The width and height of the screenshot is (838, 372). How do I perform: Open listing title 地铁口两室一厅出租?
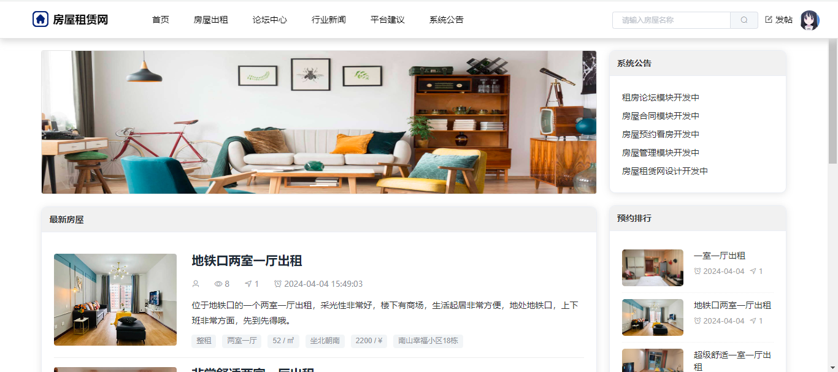coord(247,260)
